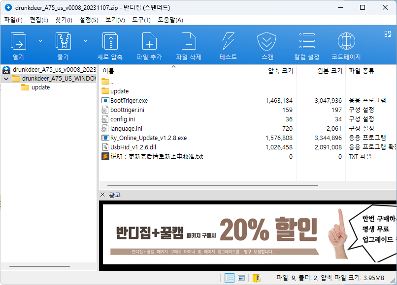Click Ry_Online_Update_v1.2.8.exe file name

pyautogui.click(x=148, y=138)
